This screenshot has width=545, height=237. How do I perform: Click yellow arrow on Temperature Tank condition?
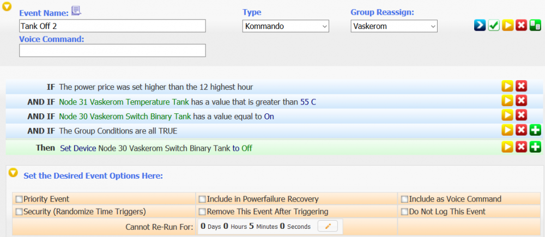[507, 101]
